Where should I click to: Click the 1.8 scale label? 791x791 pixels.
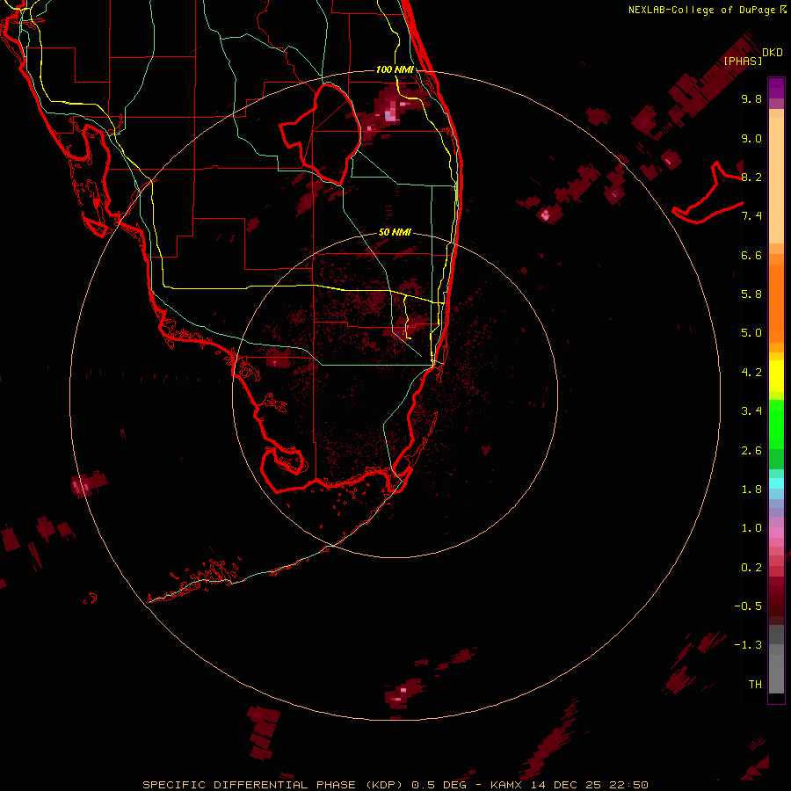[x=751, y=490]
